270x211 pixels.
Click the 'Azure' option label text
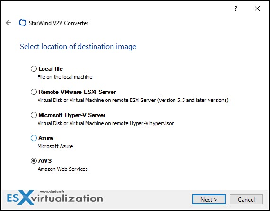46,138
